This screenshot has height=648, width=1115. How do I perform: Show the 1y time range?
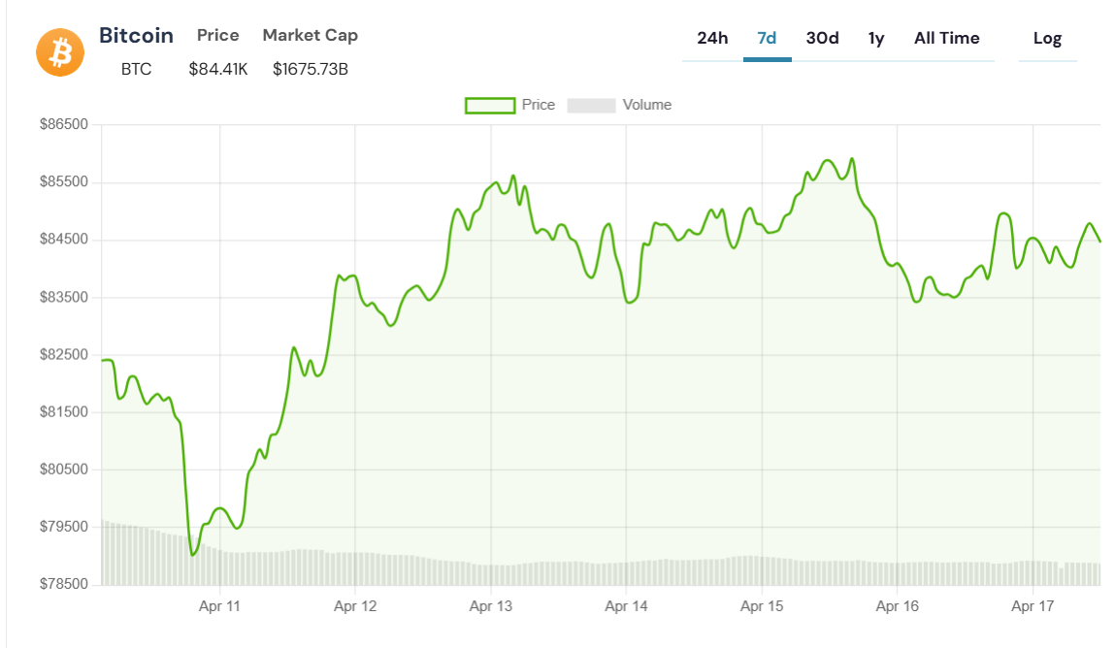[876, 39]
